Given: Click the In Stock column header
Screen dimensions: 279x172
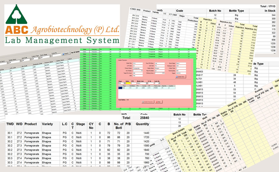Looking at the screenshot, I should click(270, 11).
